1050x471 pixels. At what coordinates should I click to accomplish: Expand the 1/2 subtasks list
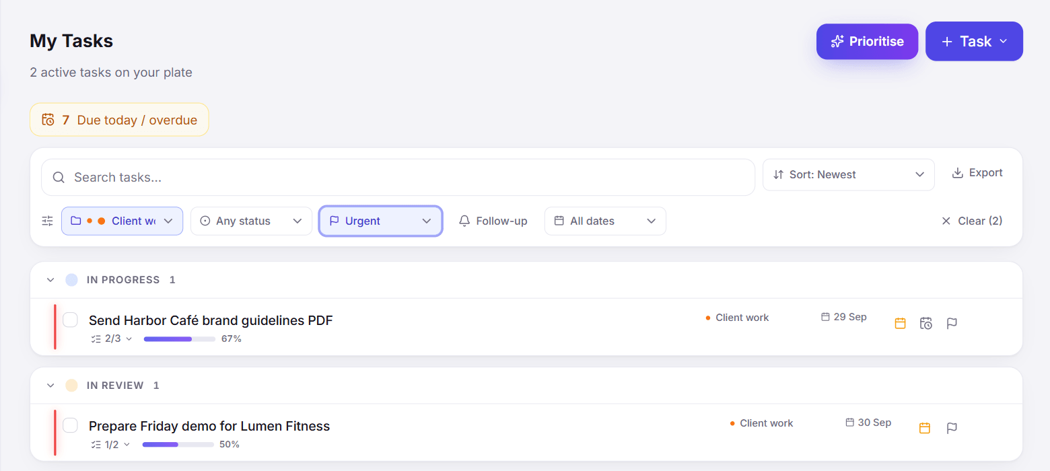[x=110, y=444]
